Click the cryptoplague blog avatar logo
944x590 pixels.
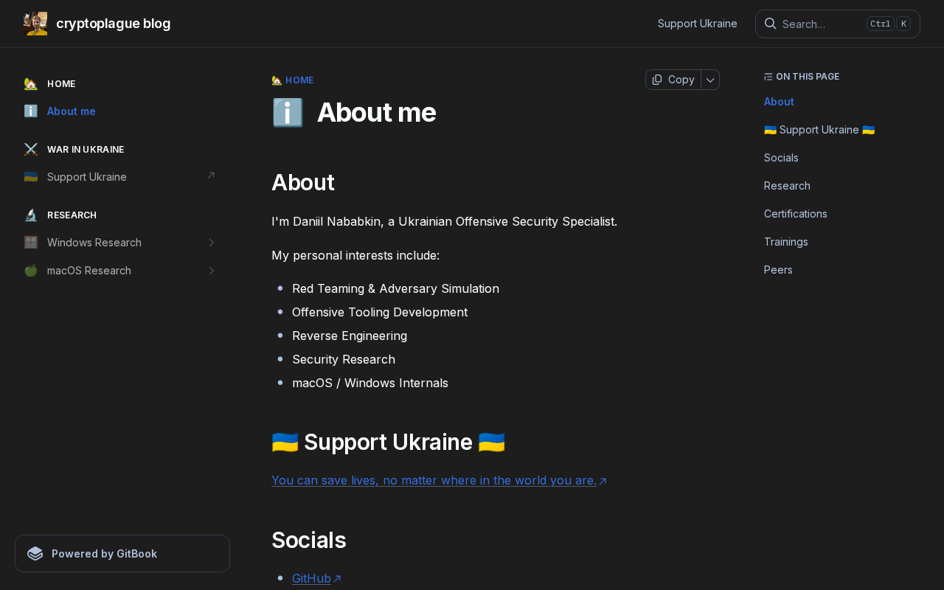click(x=35, y=24)
